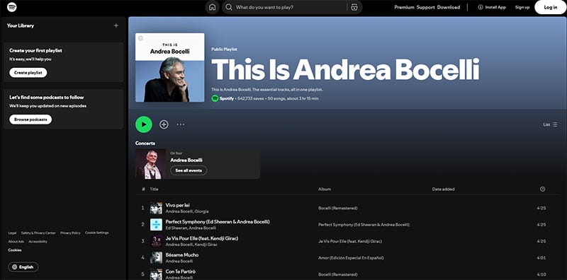Click the search magnifier icon
Viewport: 567px width, 280px height.
[228, 7]
